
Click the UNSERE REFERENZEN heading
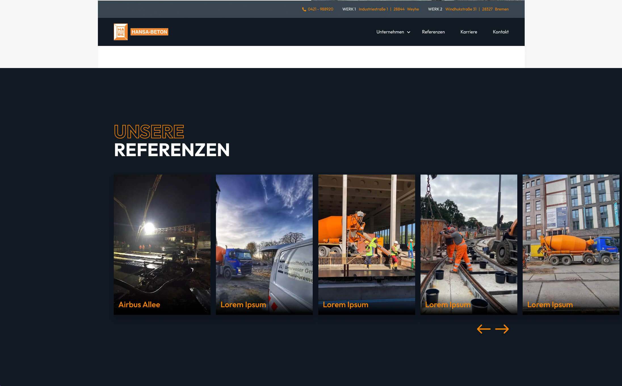click(171, 141)
